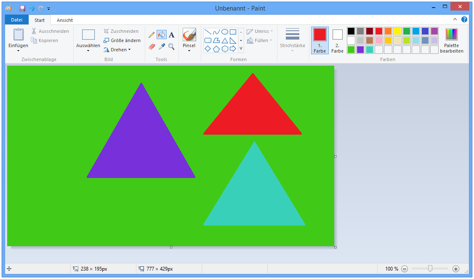Click the Save icon in quick access toolbar

(x=21, y=8)
